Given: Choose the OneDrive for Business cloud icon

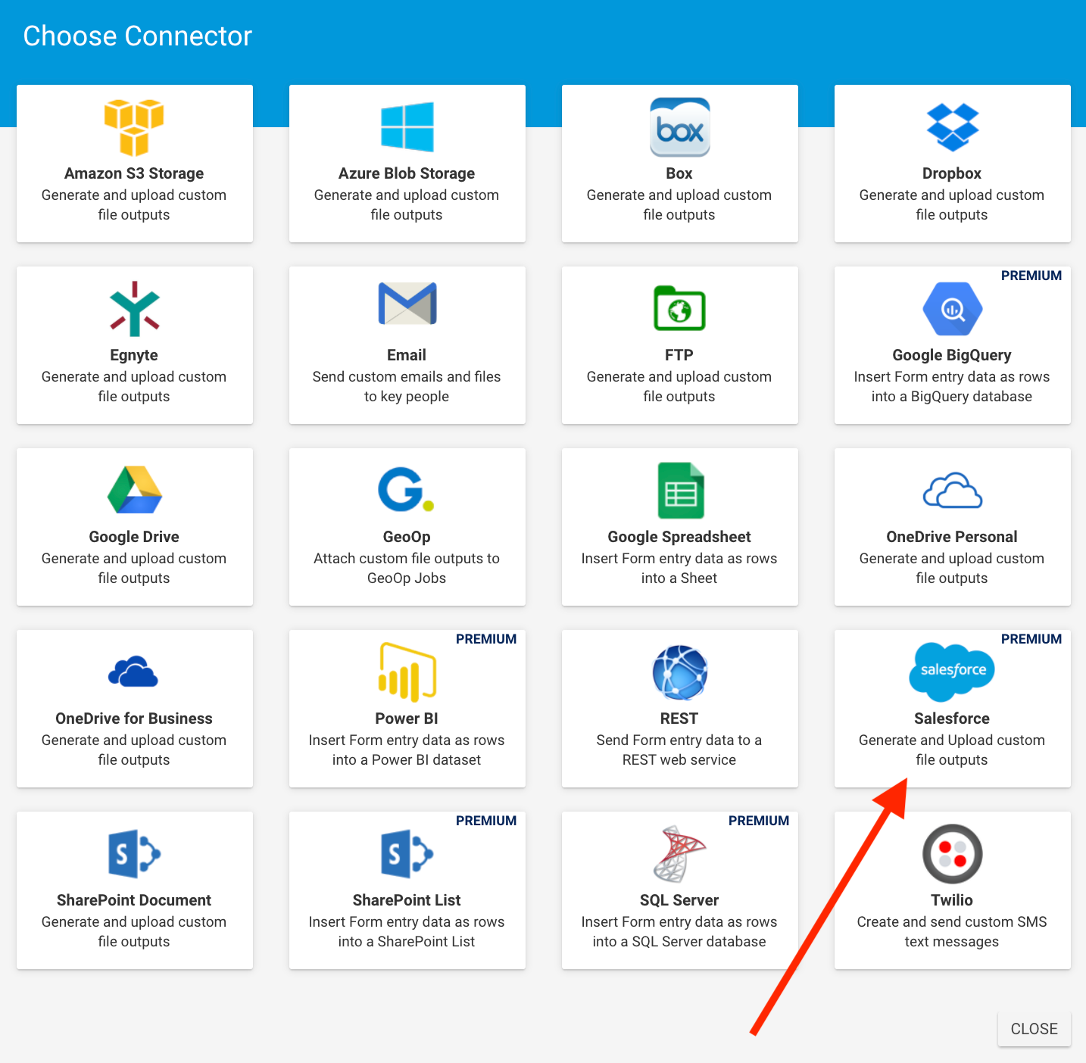Looking at the screenshot, I should pos(133,672).
